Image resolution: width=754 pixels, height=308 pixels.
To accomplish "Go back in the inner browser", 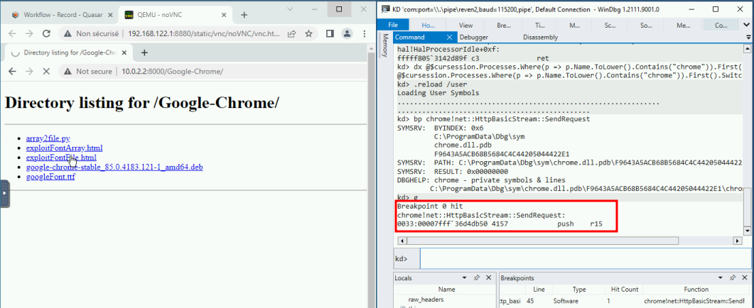I will [13, 71].
